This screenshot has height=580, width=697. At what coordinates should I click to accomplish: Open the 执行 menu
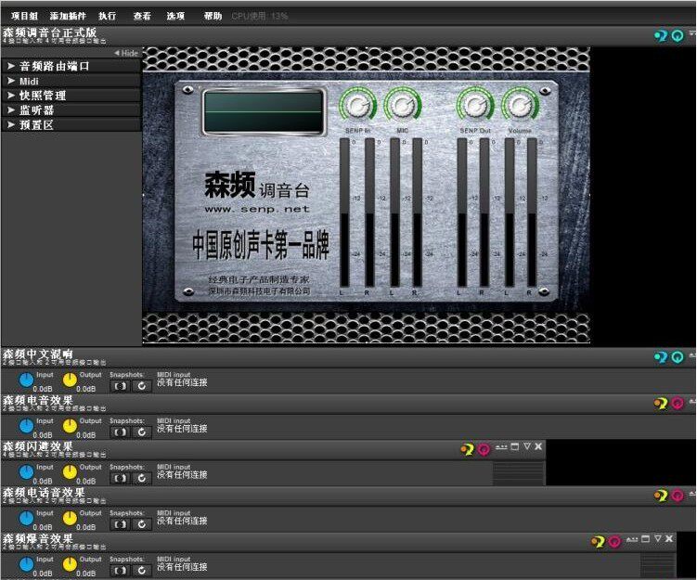click(107, 16)
